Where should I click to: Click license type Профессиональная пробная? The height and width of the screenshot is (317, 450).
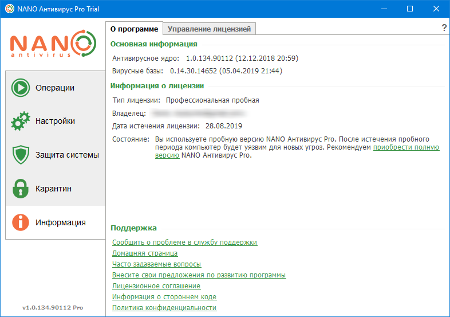pyautogui.click(x=212, y=100)
